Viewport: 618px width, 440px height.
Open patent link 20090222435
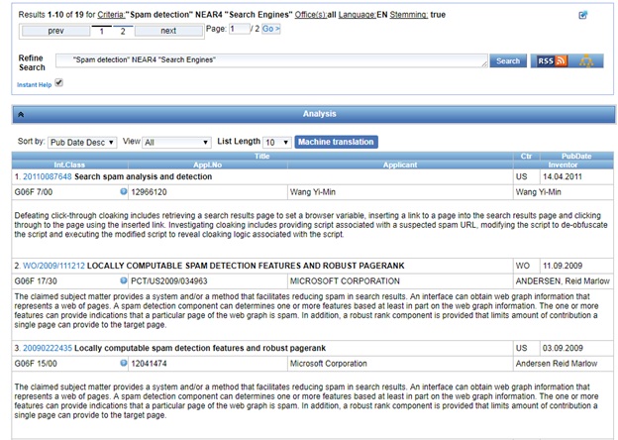(x=48, y=348)
